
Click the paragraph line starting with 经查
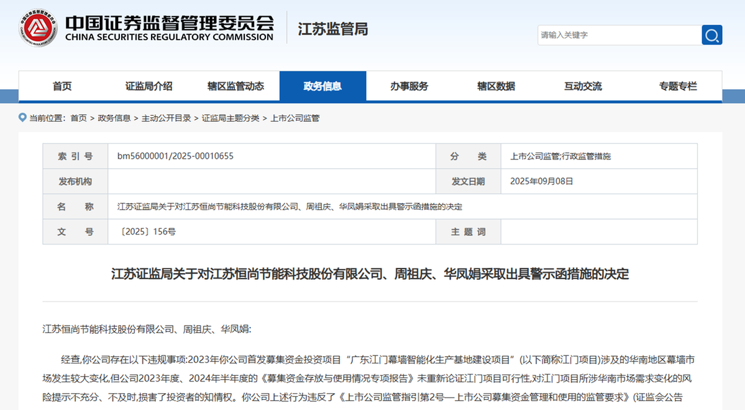click(378, 360)
